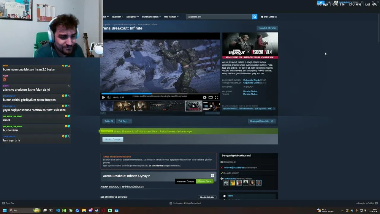This screenshot has width=380, height=214.
Task: Unmute the trailer with the speaker icon
Action: point(109,97)
